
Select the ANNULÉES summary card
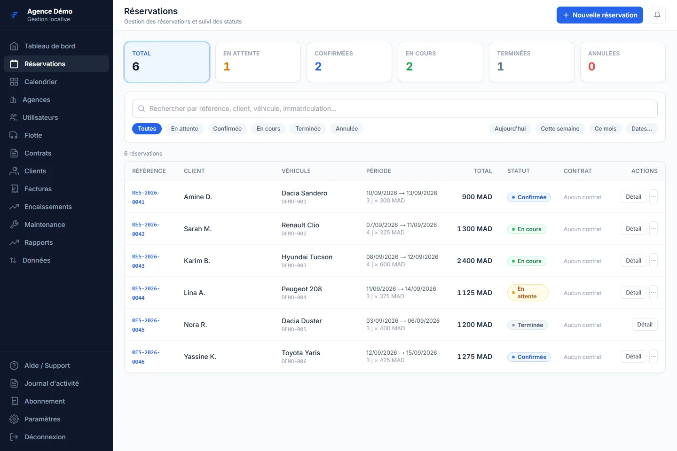[623, 62]
